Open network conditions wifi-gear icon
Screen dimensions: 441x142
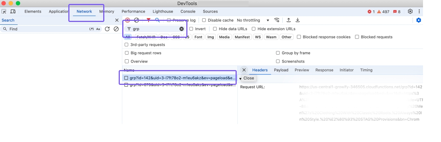[277, 20]
